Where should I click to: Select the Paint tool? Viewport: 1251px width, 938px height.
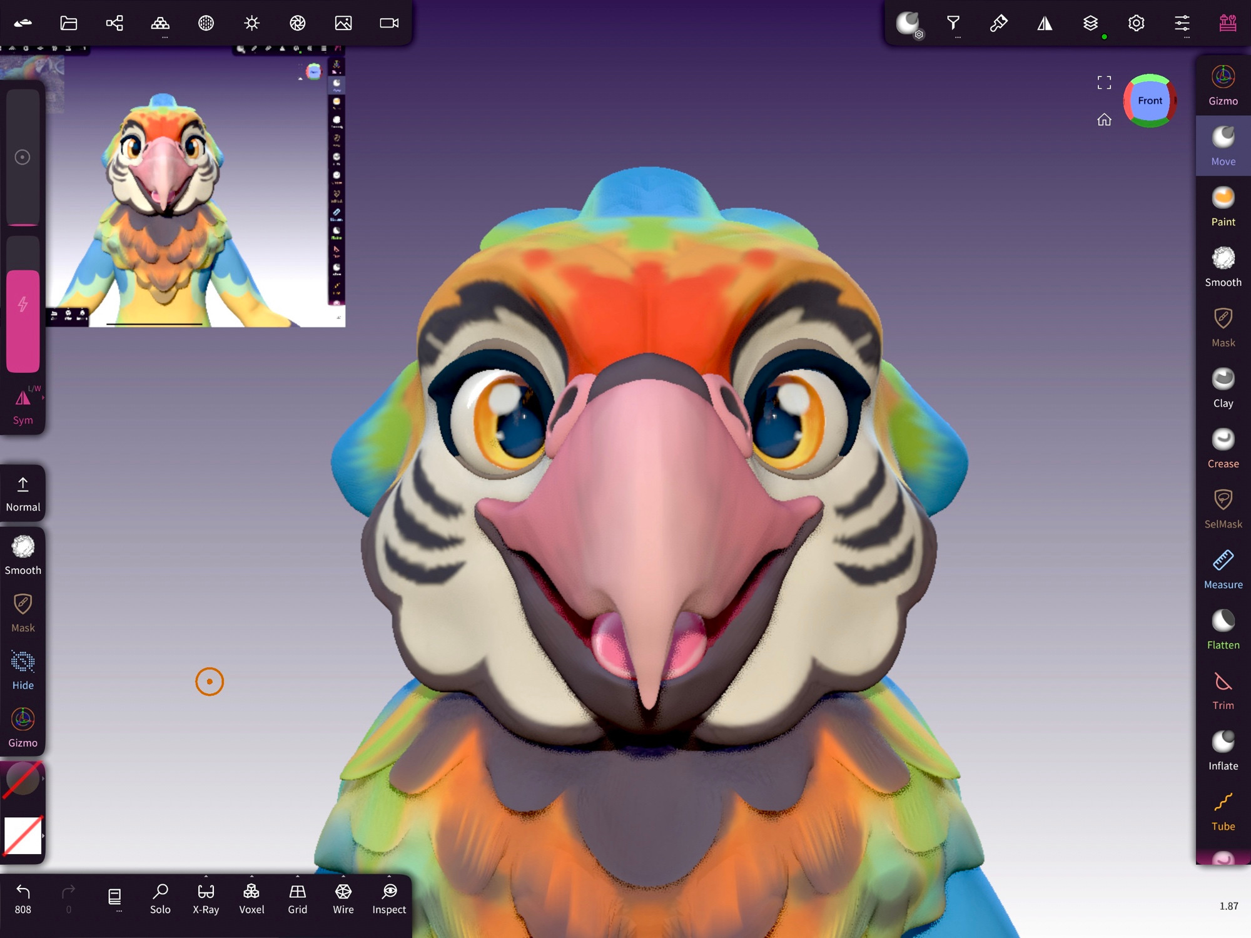click(1223, 206)
